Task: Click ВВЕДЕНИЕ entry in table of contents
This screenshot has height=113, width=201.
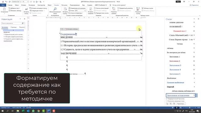Action: (67, 37)
